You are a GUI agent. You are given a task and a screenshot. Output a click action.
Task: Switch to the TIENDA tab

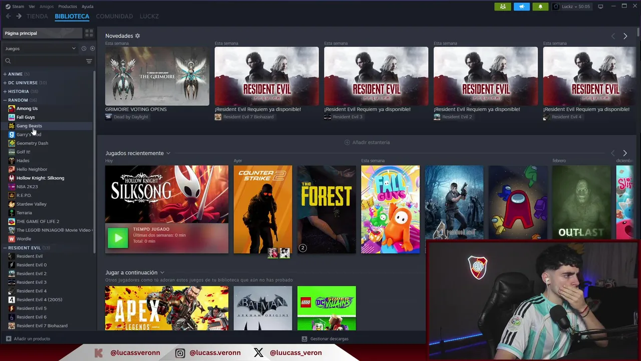tap(37, 17)
